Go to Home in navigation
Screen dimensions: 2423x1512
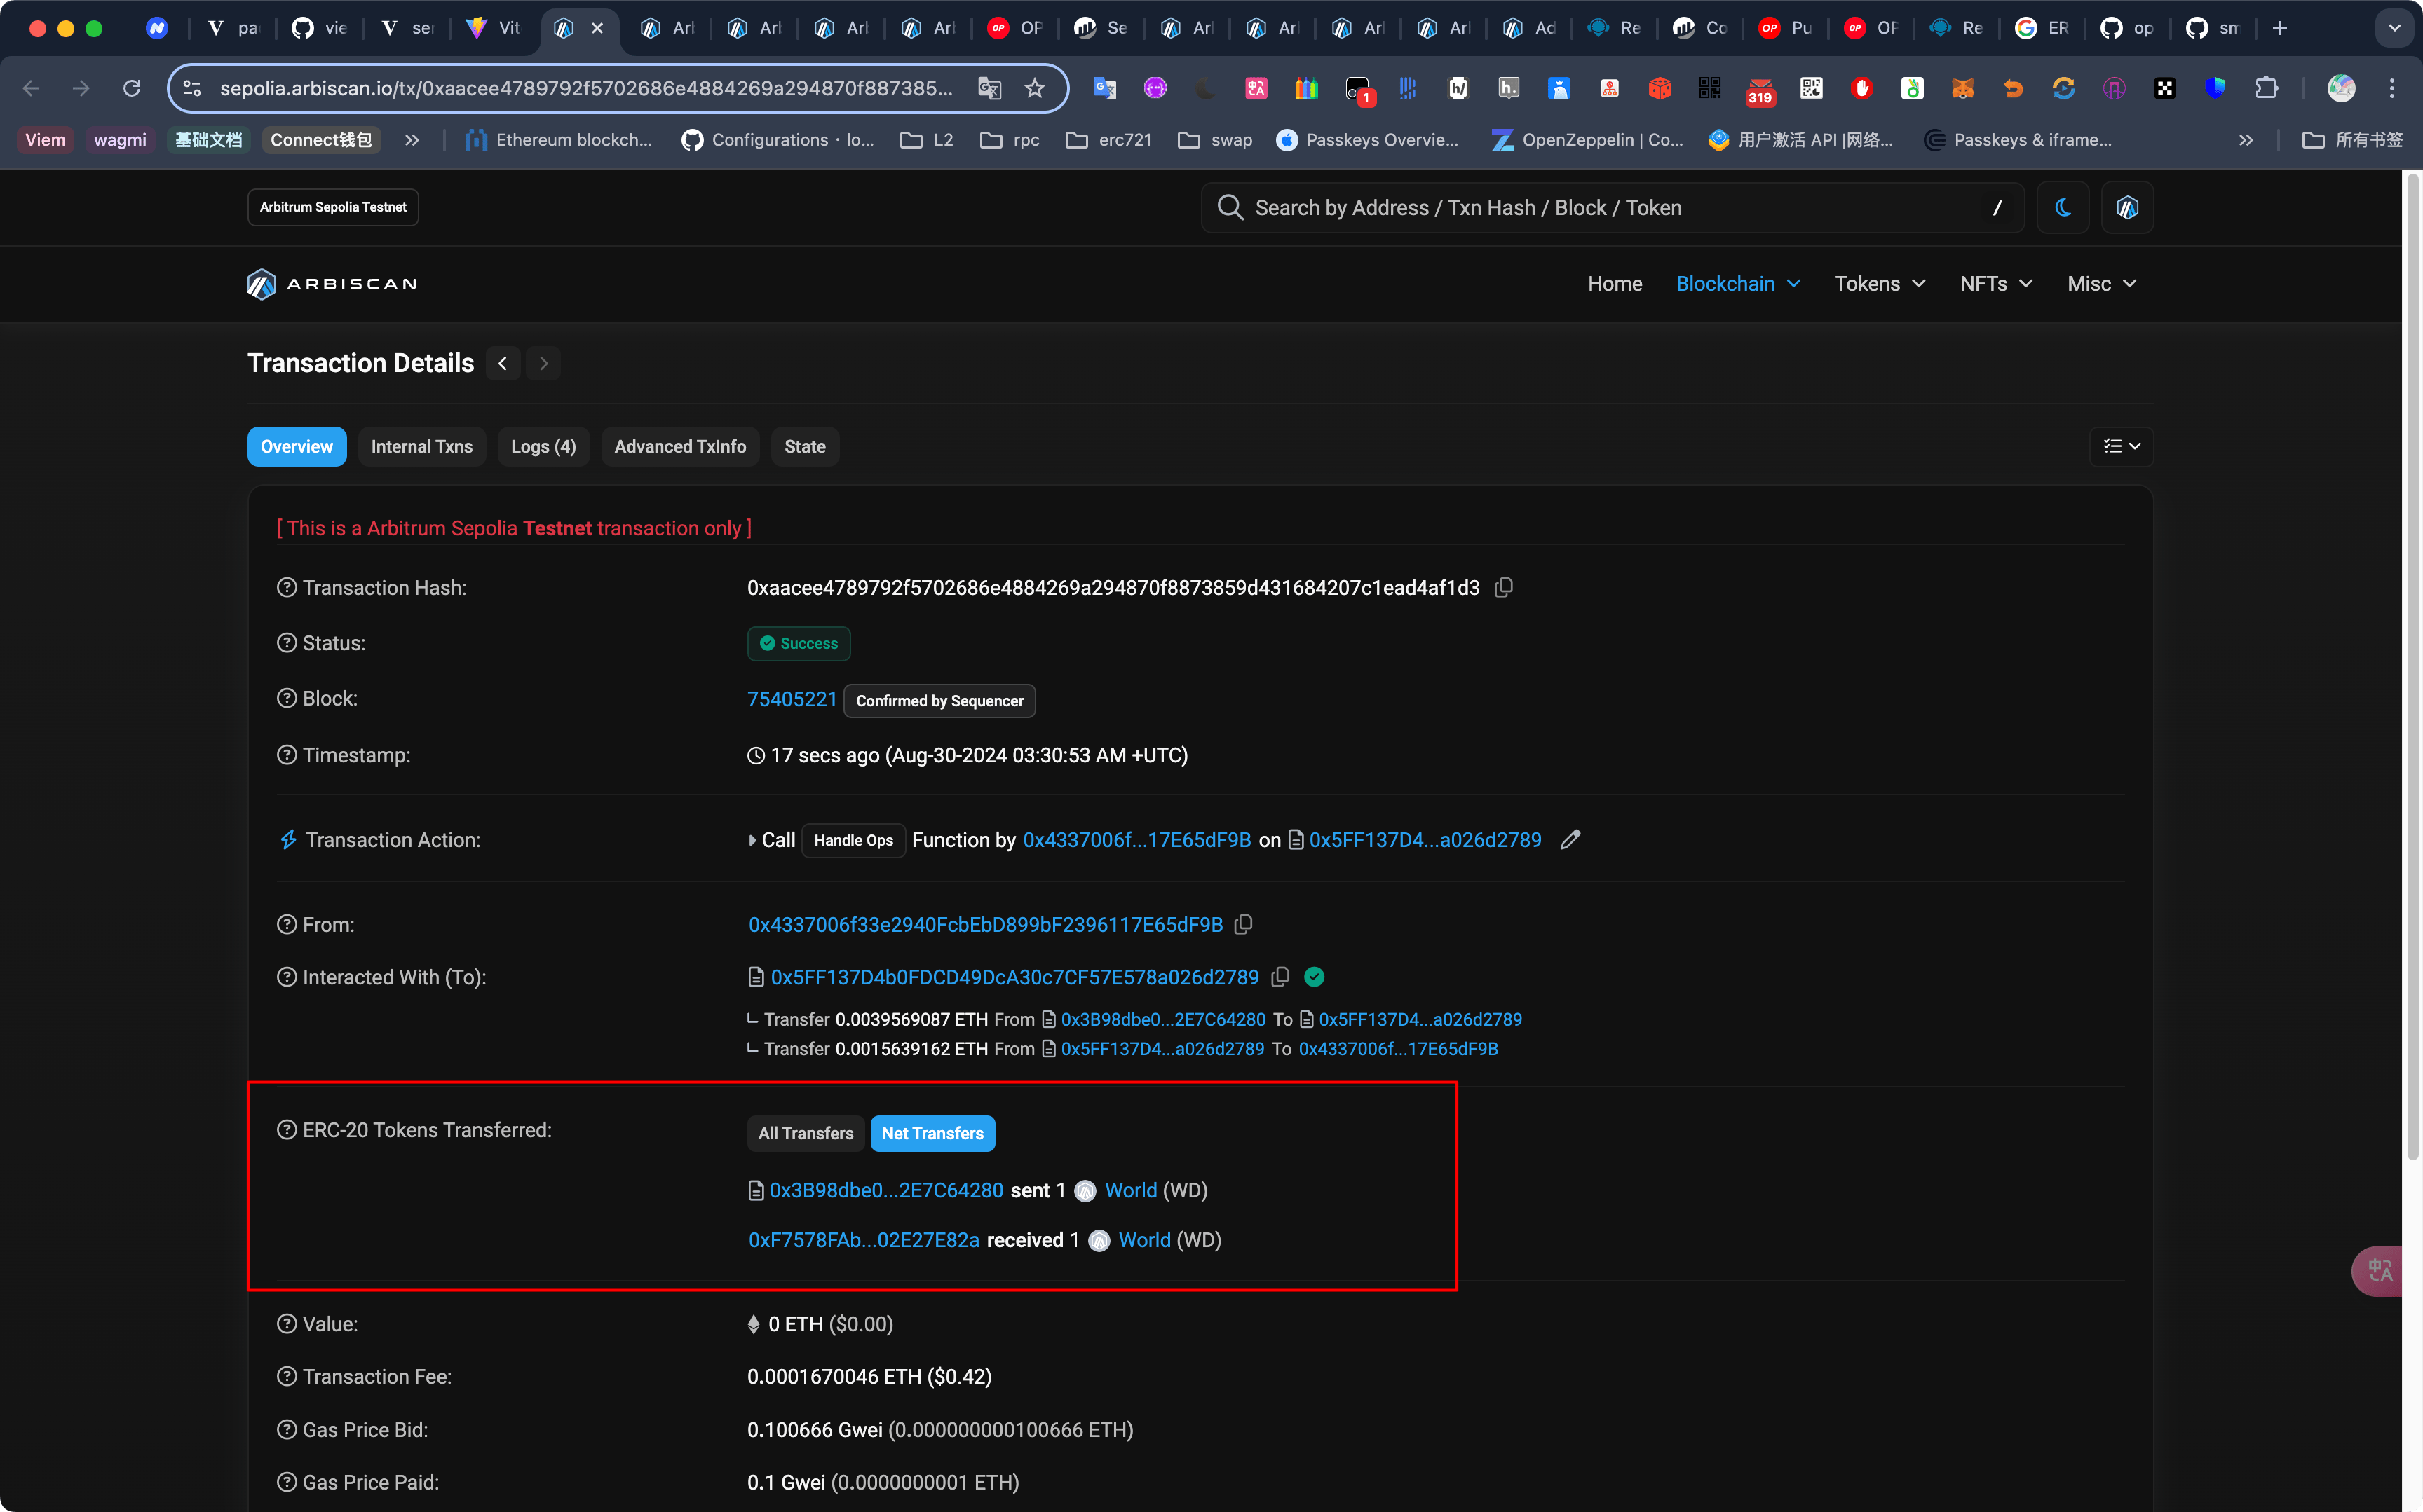pos(1615,284)
